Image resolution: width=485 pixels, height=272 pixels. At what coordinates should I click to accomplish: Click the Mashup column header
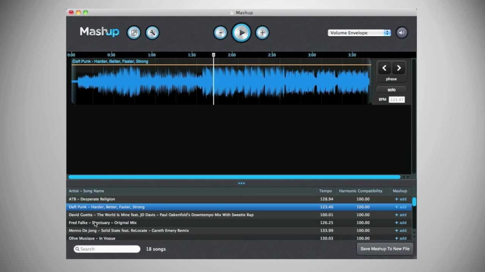pyautogui.click(x=400, y=191)
